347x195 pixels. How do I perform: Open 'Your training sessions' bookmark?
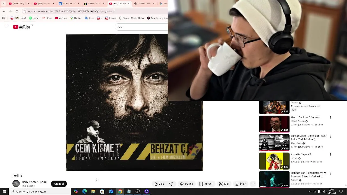[157, 18]
